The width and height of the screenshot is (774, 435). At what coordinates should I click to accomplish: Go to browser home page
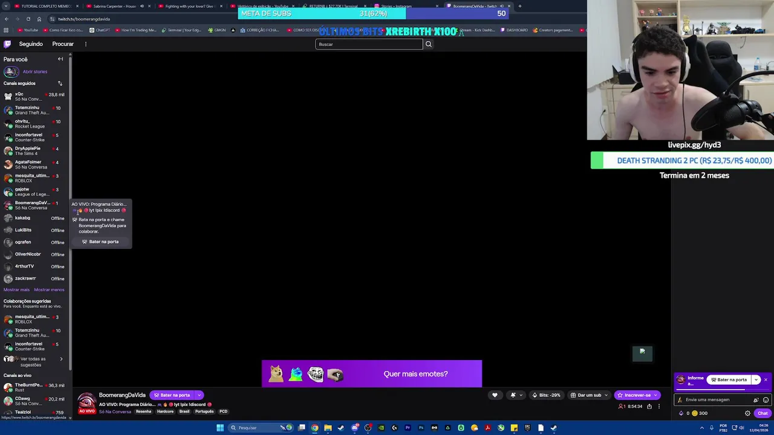[x=39, y=19]
